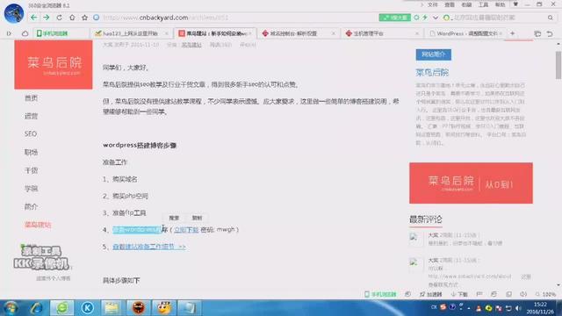Go forward with the green forward arrow

coord(47,18)
